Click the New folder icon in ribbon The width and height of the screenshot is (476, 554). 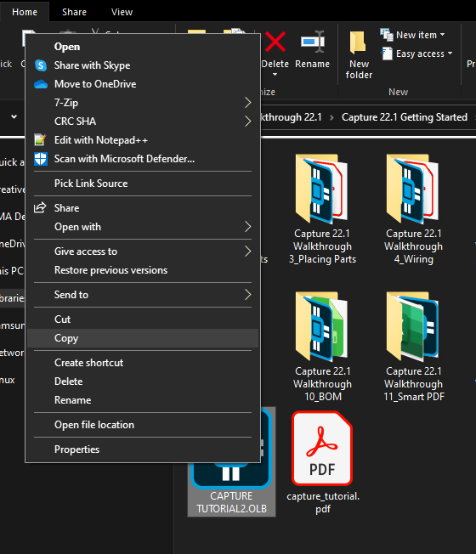(x=358, y=43)
